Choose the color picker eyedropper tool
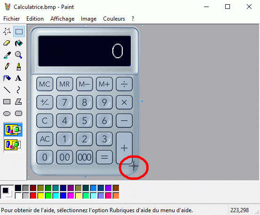This screenshot has height=215, width=260. coord(7,55)
